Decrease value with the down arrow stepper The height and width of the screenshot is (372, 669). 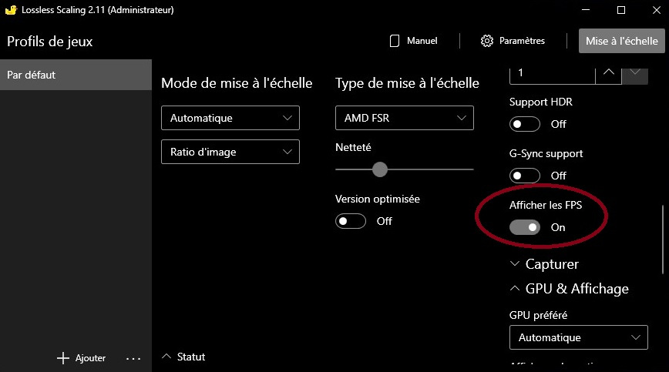(x=634, y=72)
